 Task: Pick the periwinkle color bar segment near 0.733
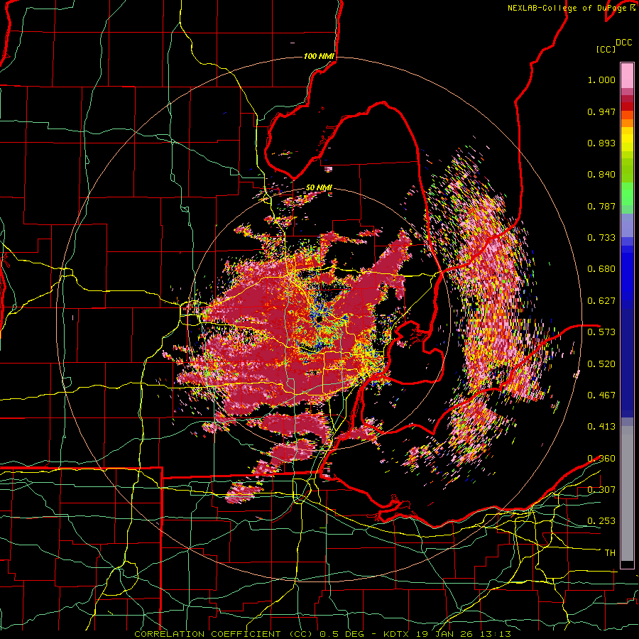click(x=627, y=226)
